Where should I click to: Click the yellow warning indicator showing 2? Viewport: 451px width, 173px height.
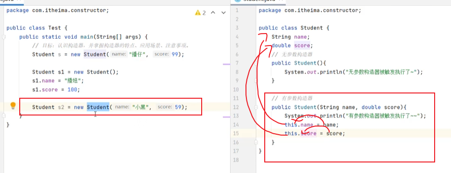click(201, 12)
